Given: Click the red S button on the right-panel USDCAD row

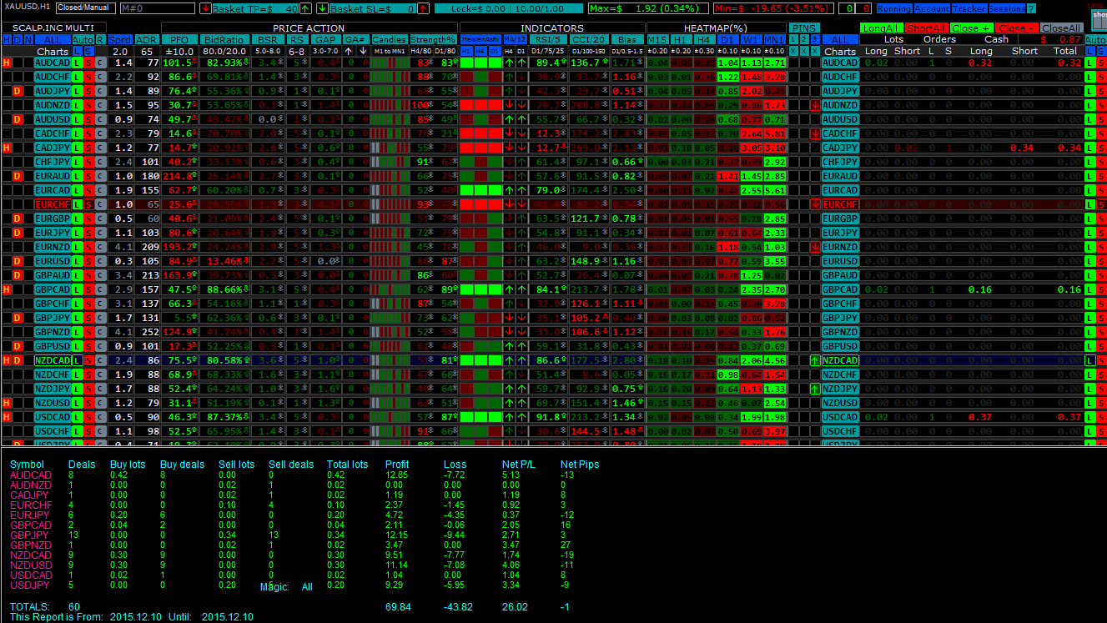Looking at the screenshot, I should [x=1101, y=417].
